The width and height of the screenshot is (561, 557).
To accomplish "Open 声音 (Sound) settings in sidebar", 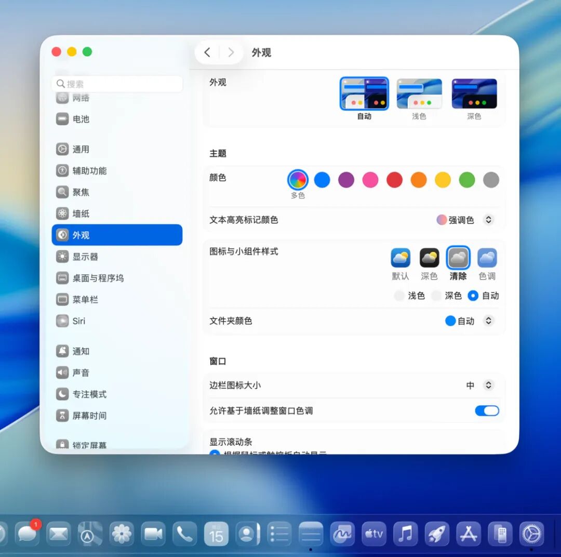I will (117, 373).
